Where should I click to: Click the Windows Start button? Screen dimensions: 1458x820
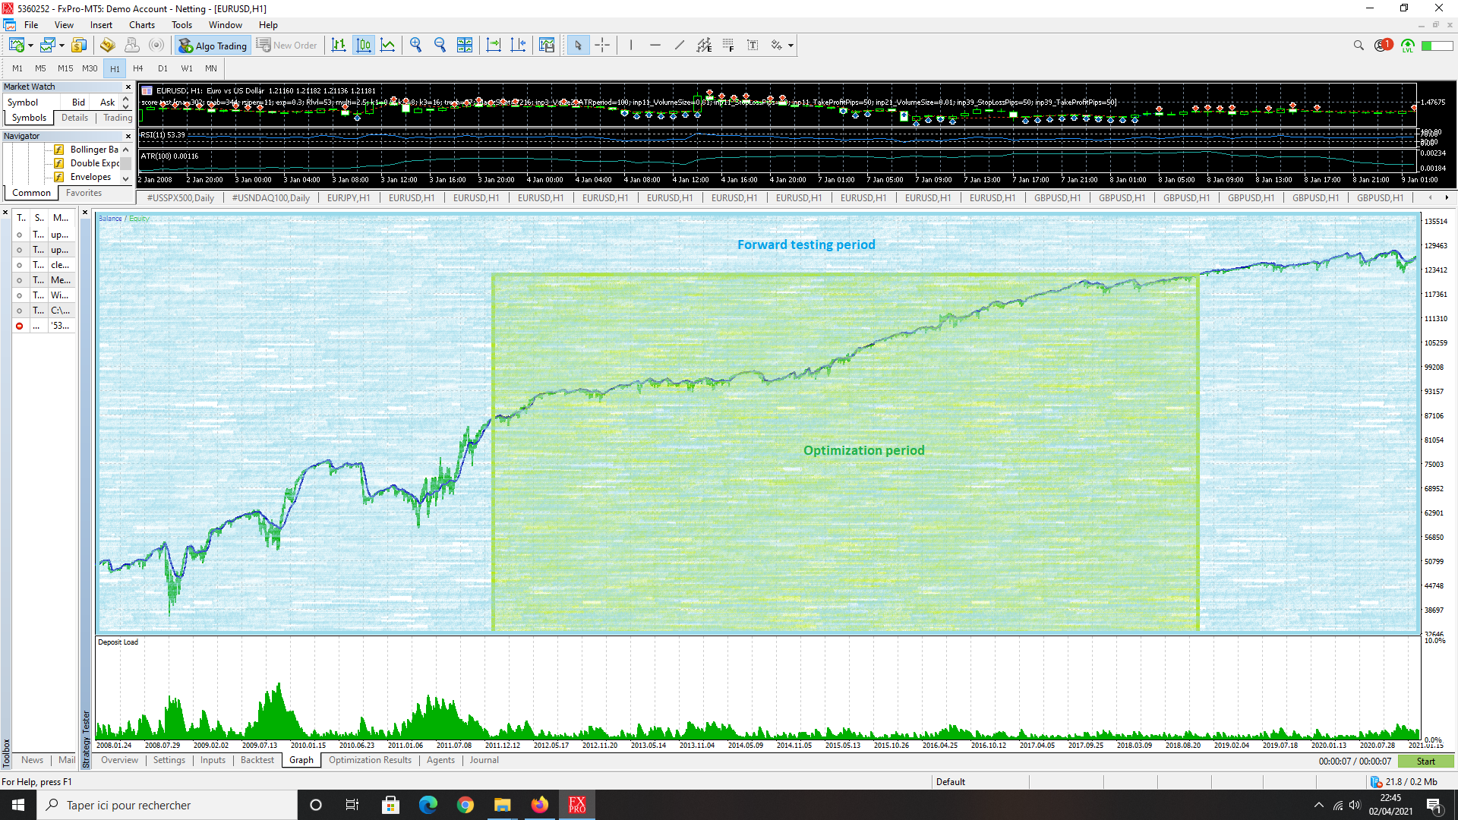pyautogui.click(x=18, y=805)
